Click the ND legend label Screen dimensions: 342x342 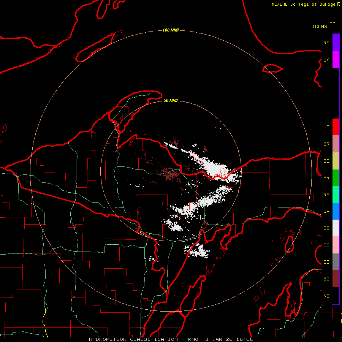click(x=326, y=296)
